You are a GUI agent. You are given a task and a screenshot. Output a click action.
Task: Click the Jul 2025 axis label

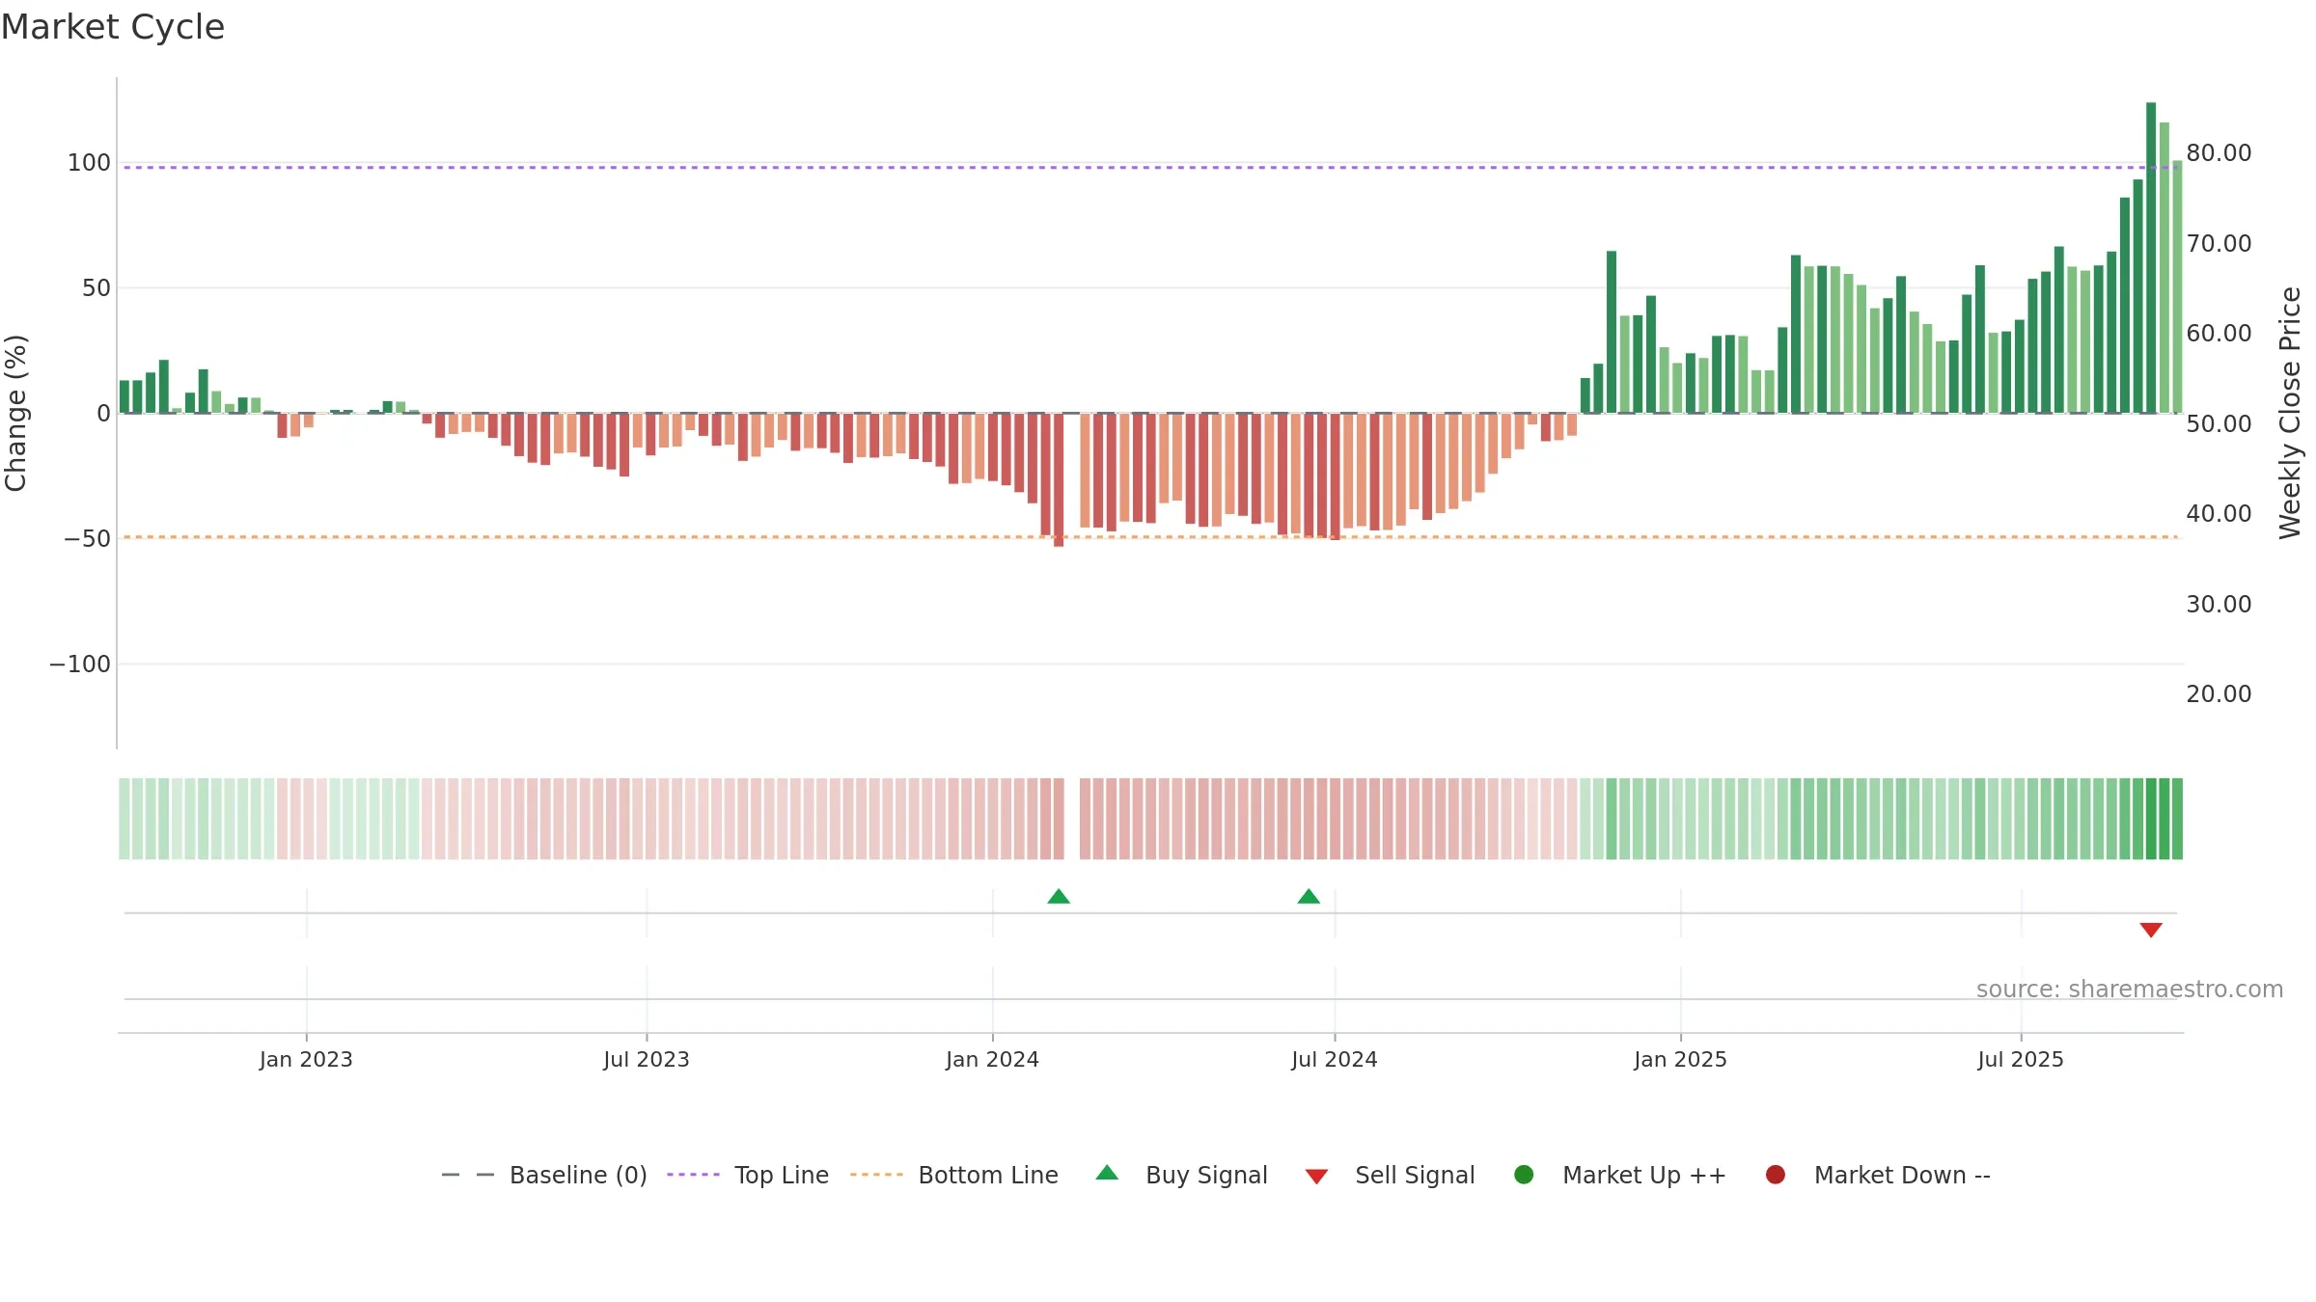point(2021,1060)
